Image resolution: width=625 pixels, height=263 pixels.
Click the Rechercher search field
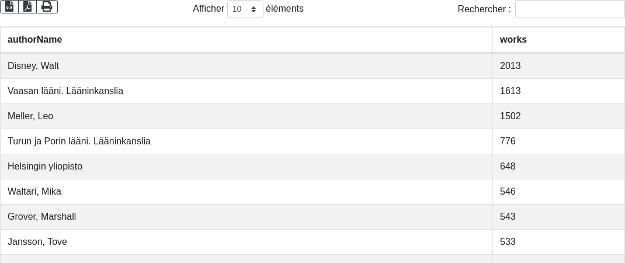point(570,9)
